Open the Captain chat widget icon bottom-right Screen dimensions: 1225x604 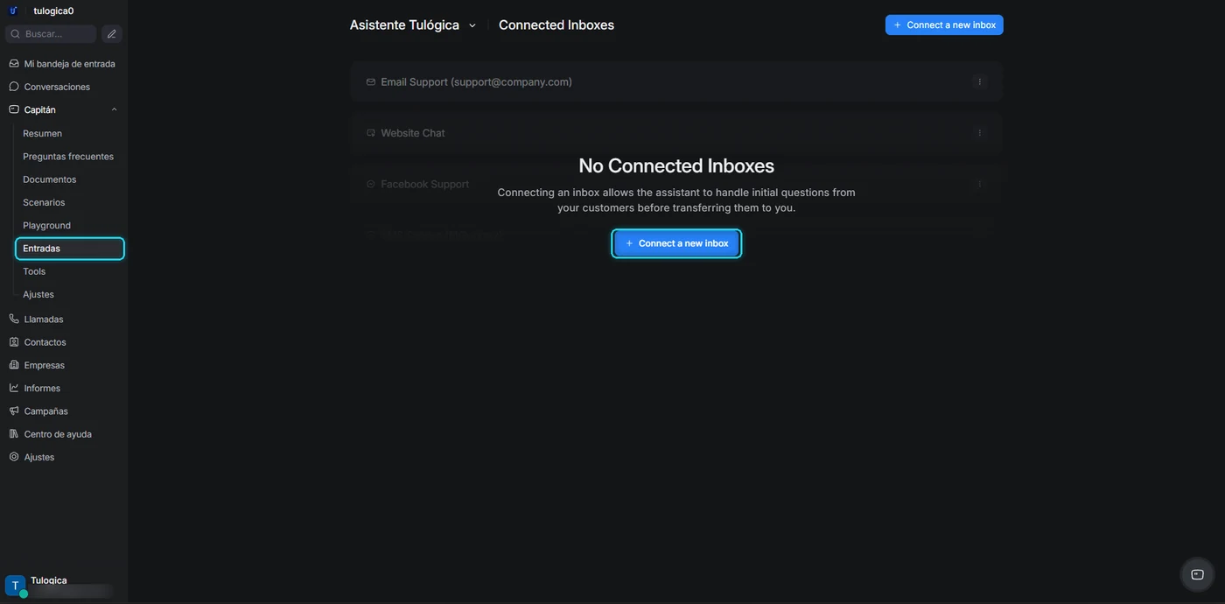point(1197,574)
